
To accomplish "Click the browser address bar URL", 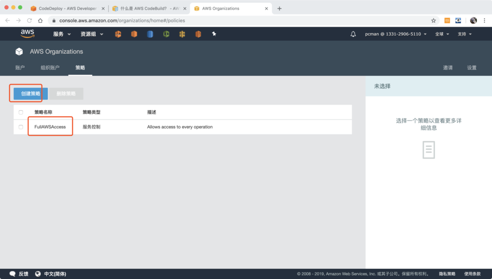I will coord(122,20).
